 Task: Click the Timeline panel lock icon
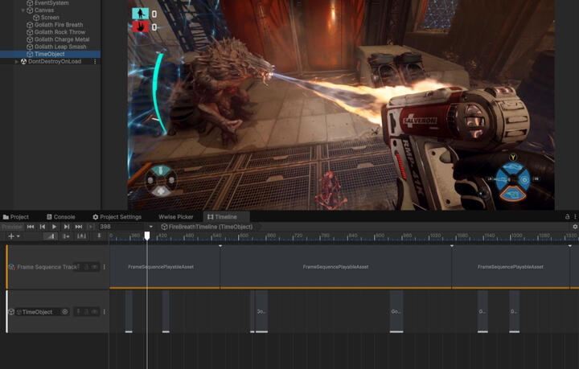tap(565, 217)
